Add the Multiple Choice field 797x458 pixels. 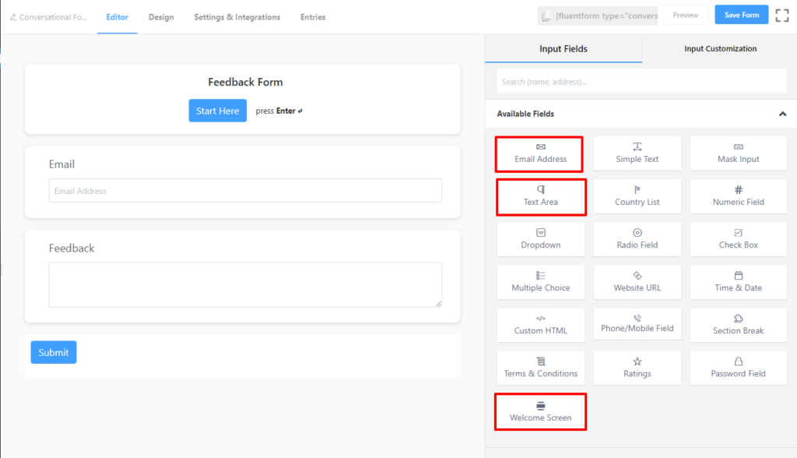(x=540, y=281)
